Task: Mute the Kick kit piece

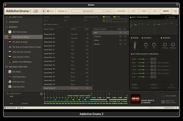Action: pyautogui.click(x=152, y=77)
